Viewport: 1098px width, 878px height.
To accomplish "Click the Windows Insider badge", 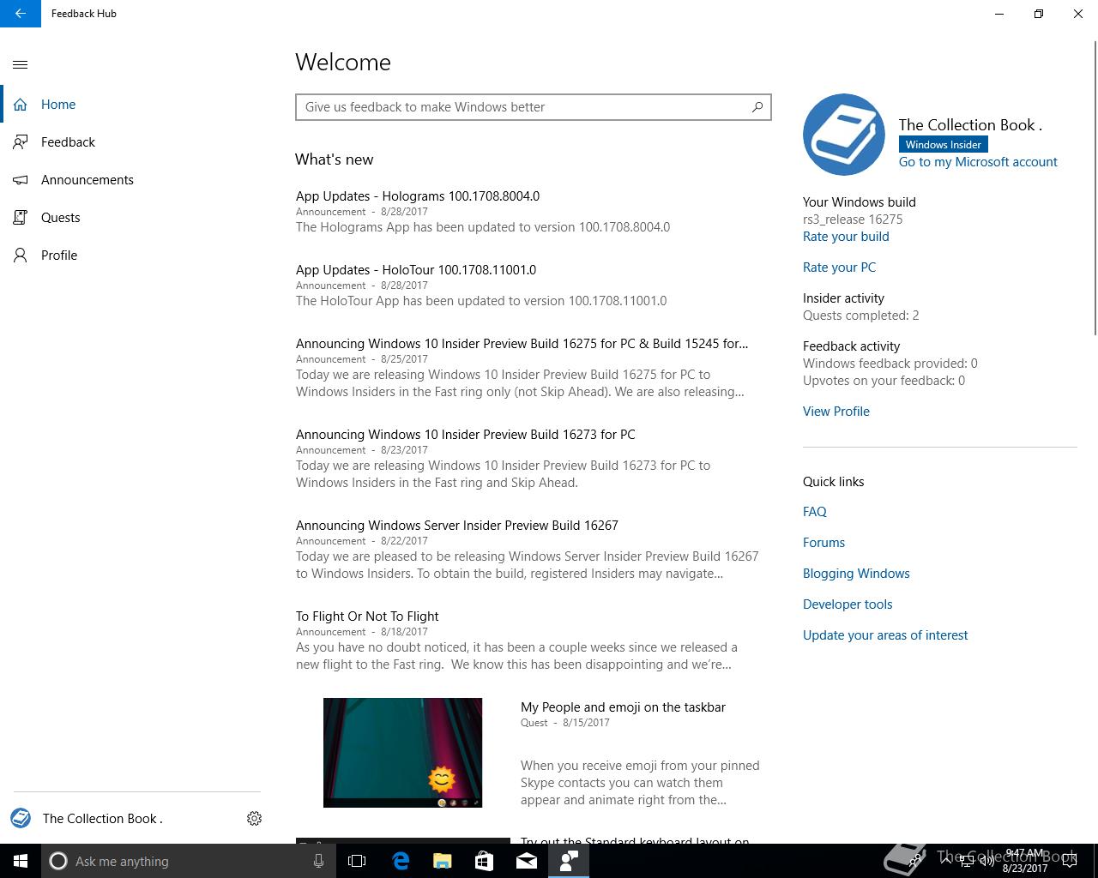I will tap(943, 145).
